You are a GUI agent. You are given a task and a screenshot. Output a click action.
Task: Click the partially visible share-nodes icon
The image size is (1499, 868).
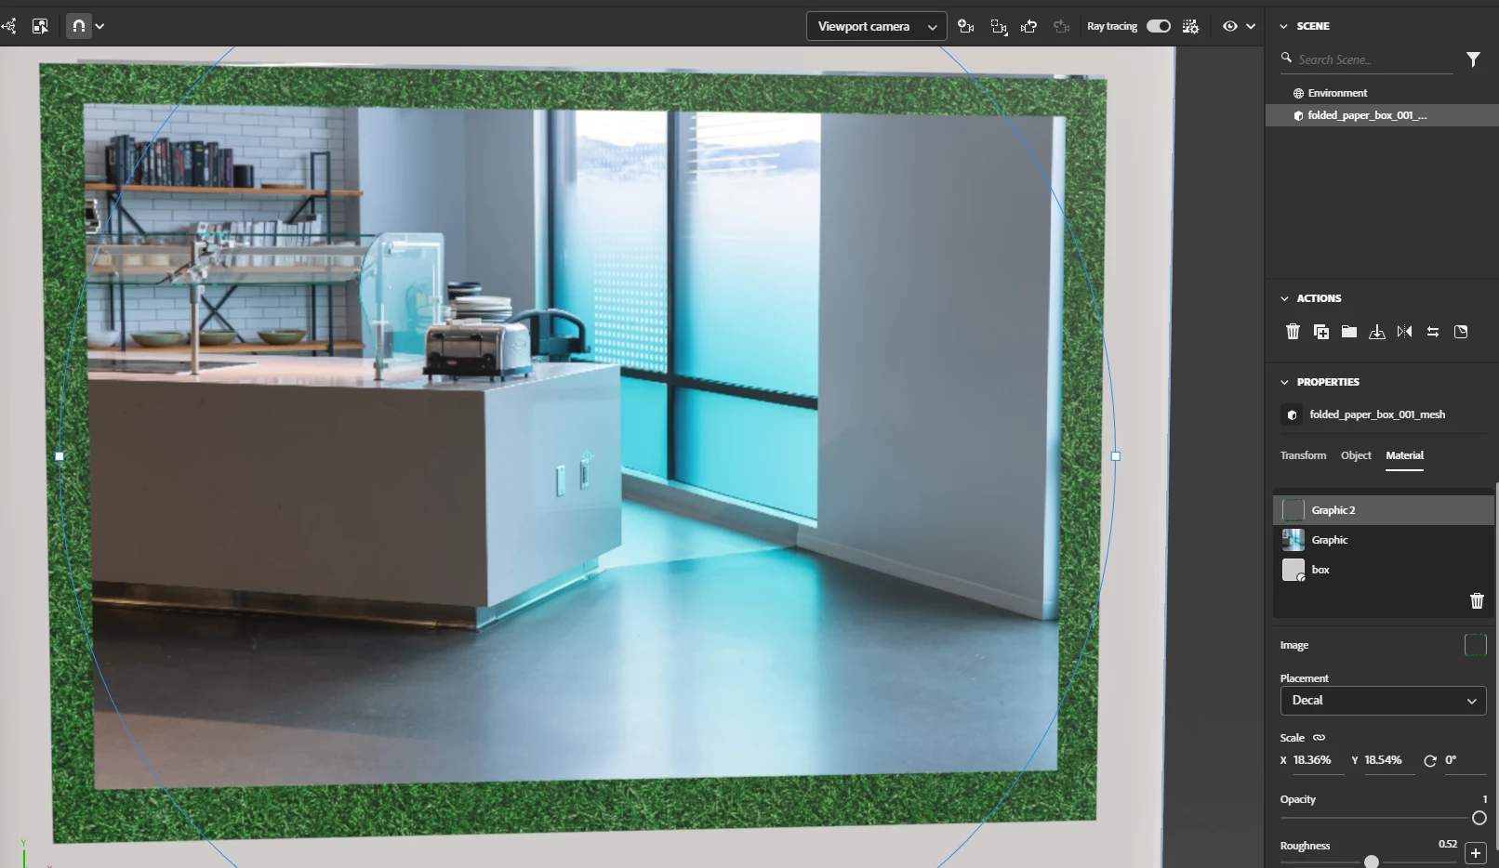tap(8, 26)
